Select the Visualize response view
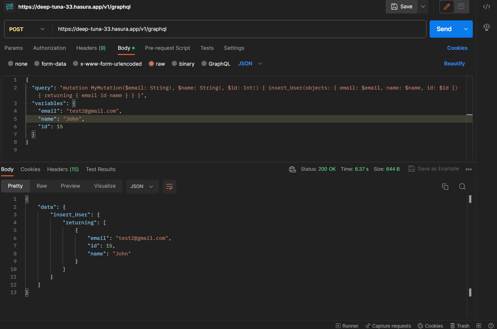Screen dimensions: 497x329 (105, 186)
